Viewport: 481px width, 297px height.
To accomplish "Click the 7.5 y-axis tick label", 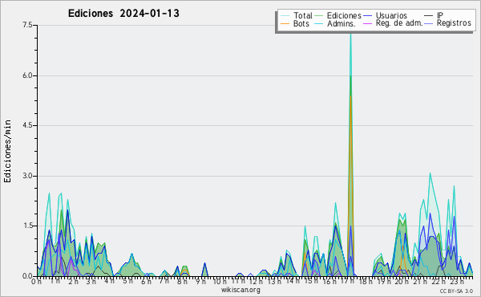I will (27, 25).
